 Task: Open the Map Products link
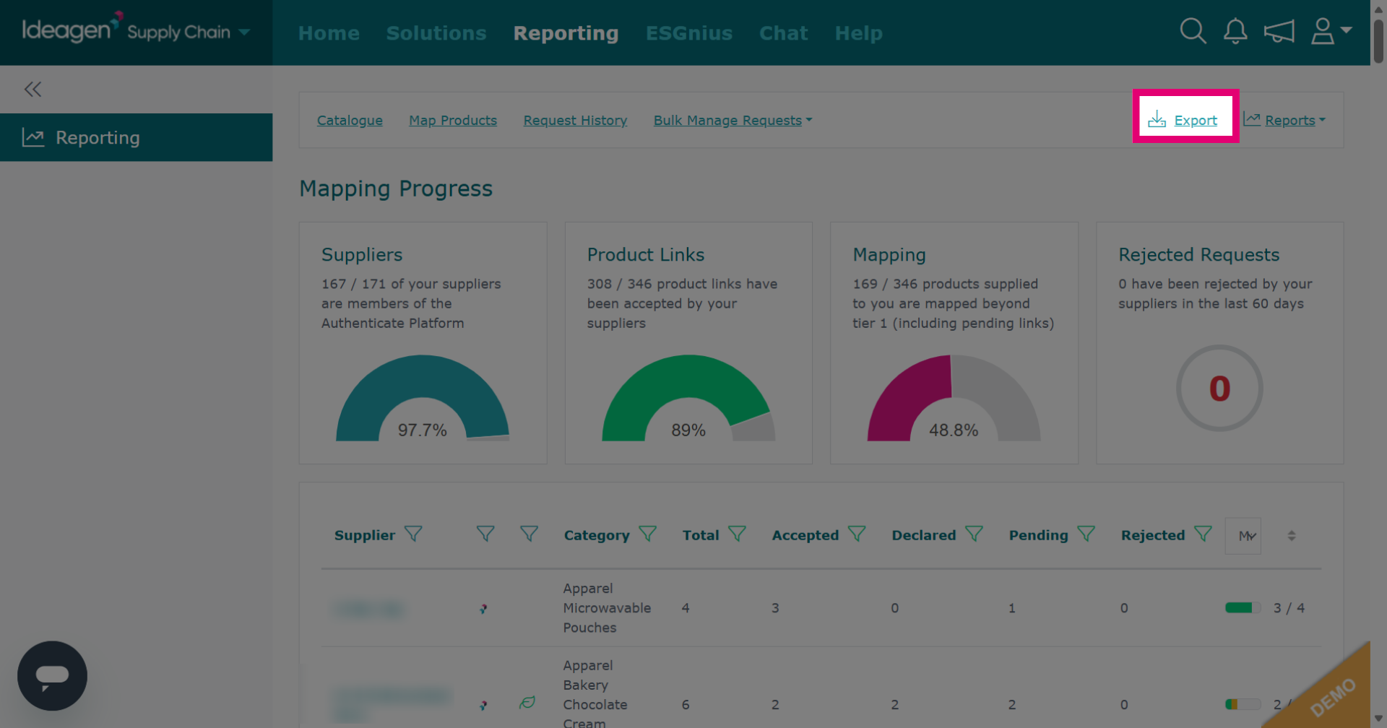453,121
